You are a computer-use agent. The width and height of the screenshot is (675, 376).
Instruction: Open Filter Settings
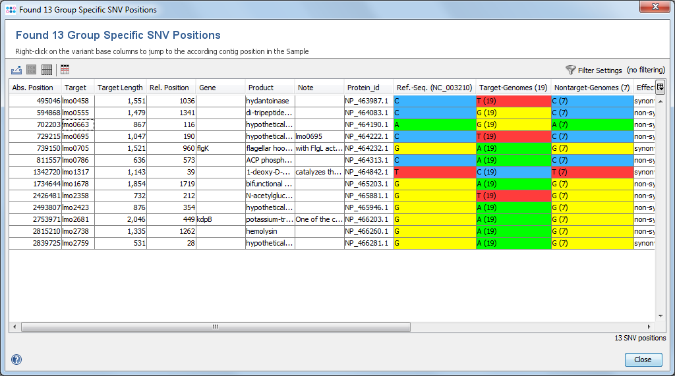[x=600, y=70]
